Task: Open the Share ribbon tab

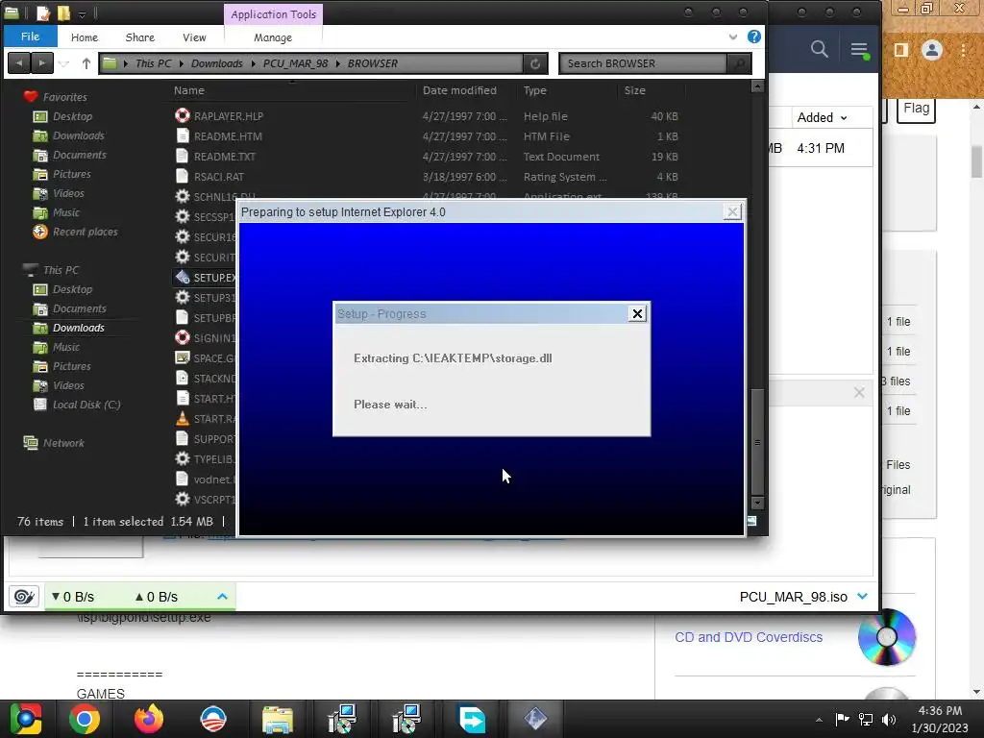Action: click(x=140, y=37)
